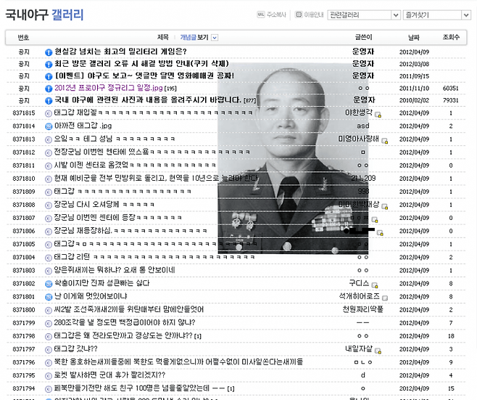The image size is (477, 400).
Task: Click gallog icon next to 구디스
Action: click(x=376, y=285)
